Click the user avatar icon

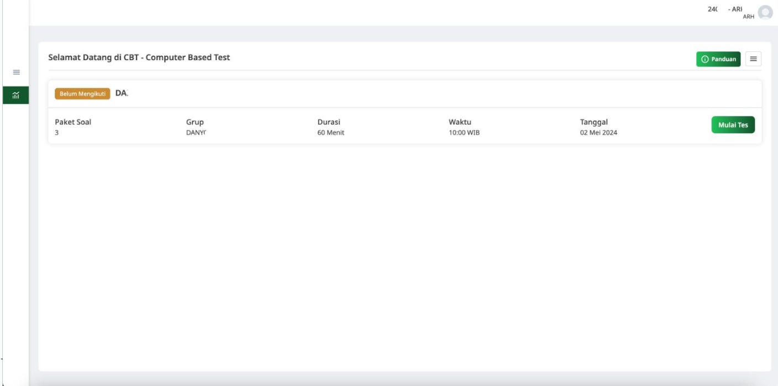click(765, 12)
